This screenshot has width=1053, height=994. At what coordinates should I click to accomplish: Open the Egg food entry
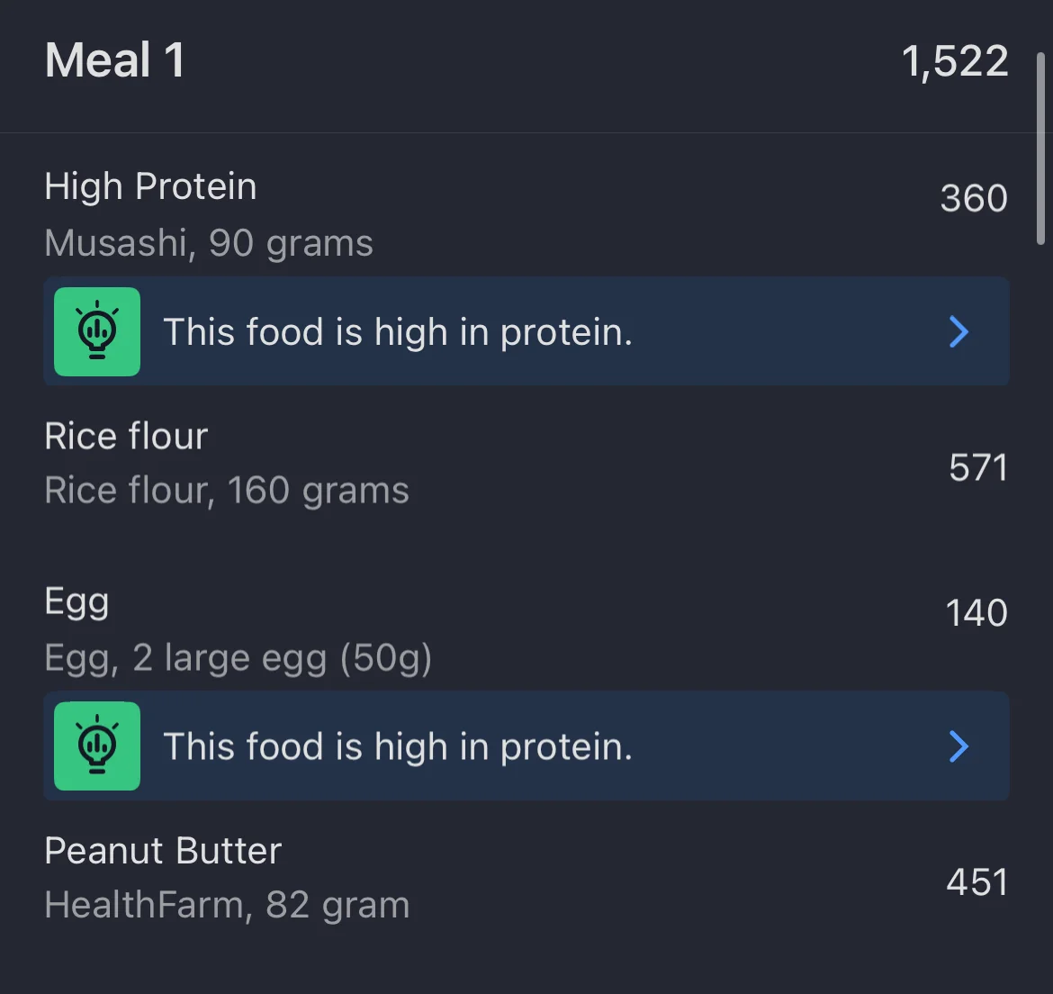[76, 601]
